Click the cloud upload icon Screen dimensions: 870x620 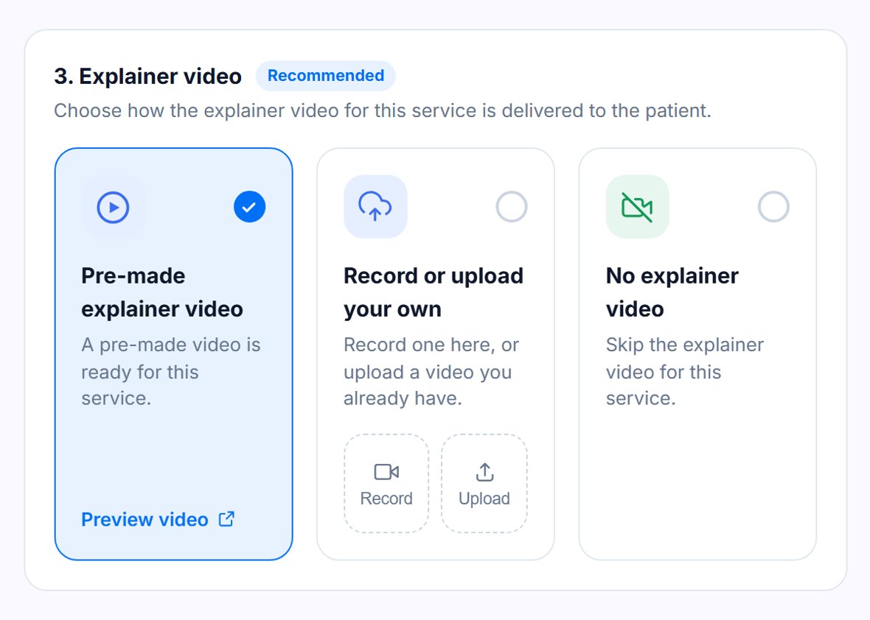coord(375,207)
